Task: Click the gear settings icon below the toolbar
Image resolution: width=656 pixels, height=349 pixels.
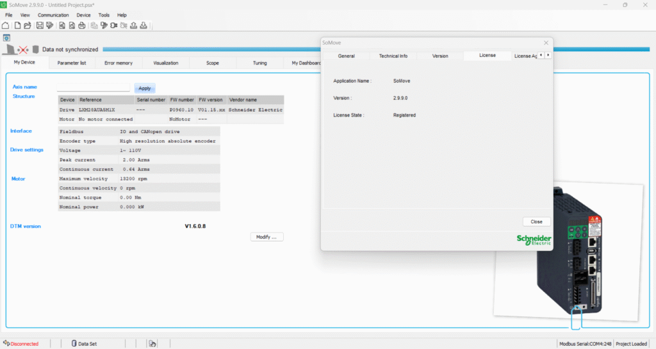Action: [x=6, y=38]
